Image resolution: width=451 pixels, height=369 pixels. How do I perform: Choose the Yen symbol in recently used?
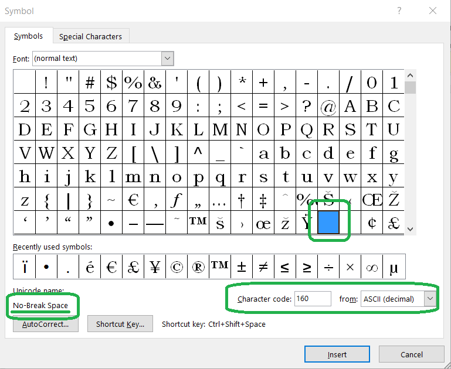[x=155, y=267]
